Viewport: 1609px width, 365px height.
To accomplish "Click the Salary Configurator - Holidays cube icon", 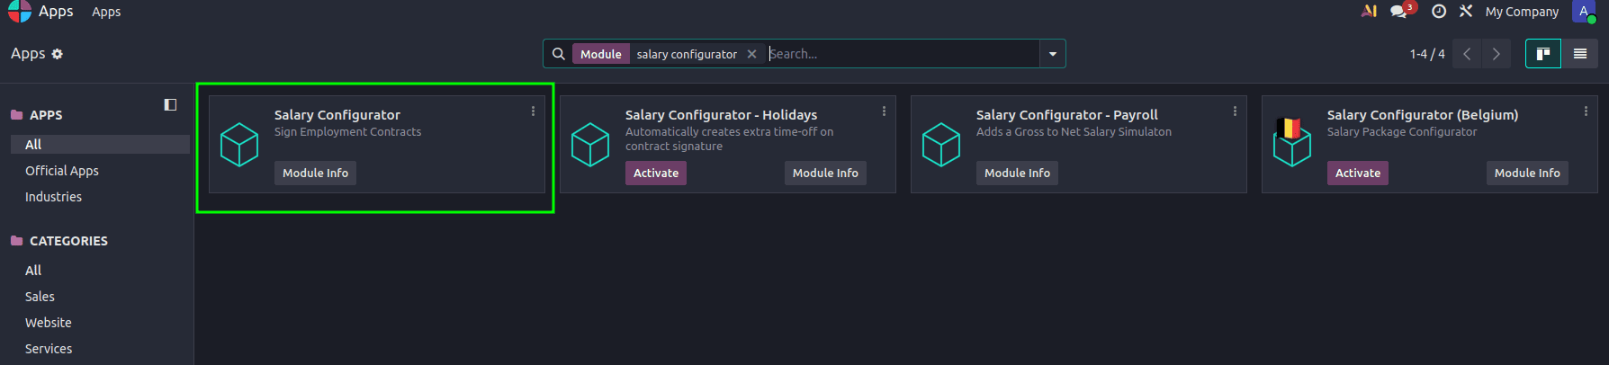I will coord(590,145).
